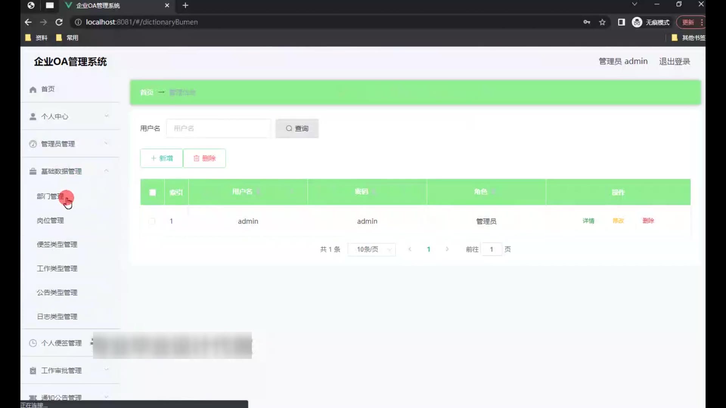
Task: Click the password key icon in address bar
Action: tap(586, 22)
